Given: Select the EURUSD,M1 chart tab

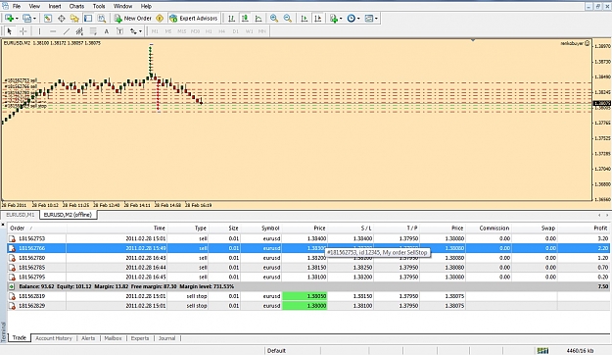Looking at the screenshot, I should [21, 215].
